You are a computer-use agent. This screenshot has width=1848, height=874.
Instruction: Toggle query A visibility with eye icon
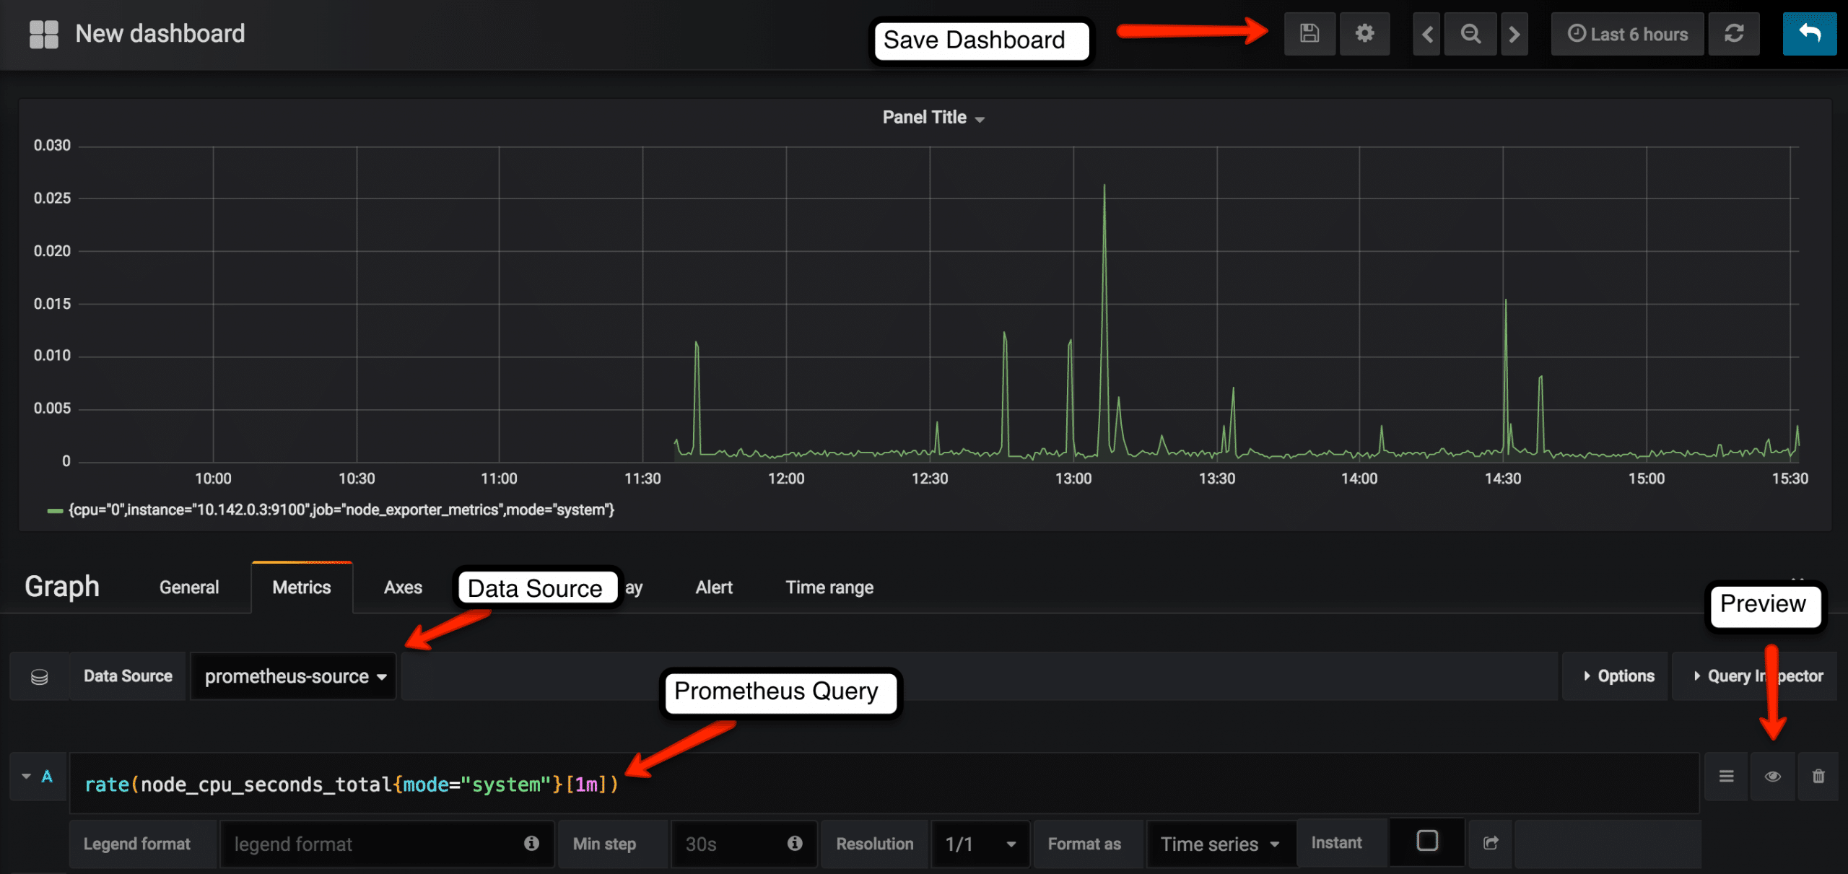(1772, 777)
